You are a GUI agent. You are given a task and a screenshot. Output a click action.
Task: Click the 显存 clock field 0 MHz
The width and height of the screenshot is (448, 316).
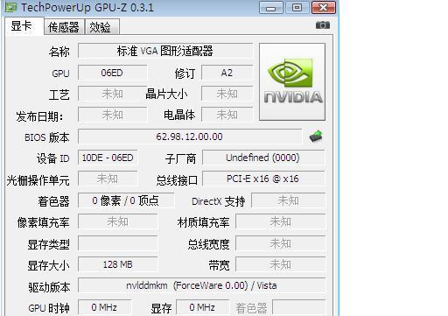(x=202, y=307)
